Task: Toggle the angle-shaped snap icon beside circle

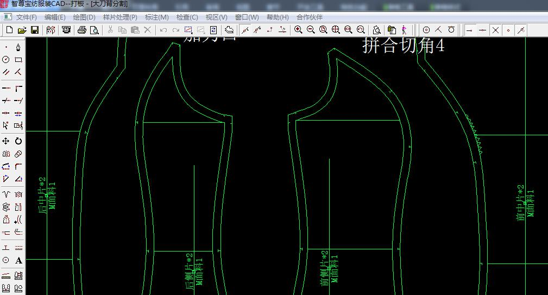Action: [x=439, y=30]
